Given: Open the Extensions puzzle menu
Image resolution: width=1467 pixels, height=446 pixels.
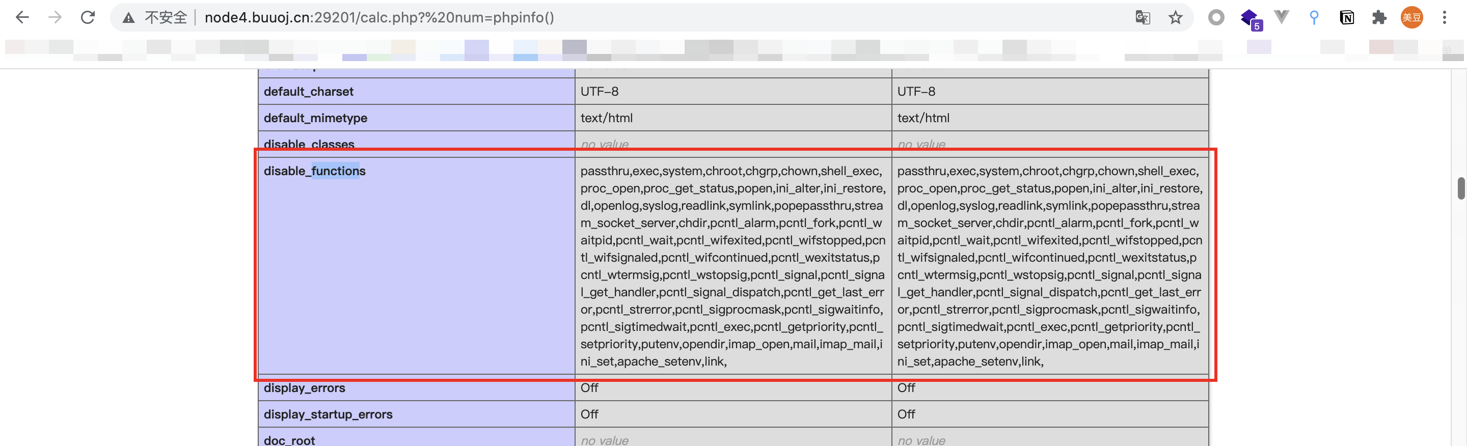Looking at the screenshot, I should (1379, 18).
